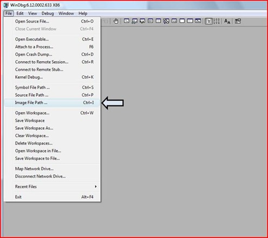
Task: Choose Connect to Remote Session...
Action: click(52, 62)
